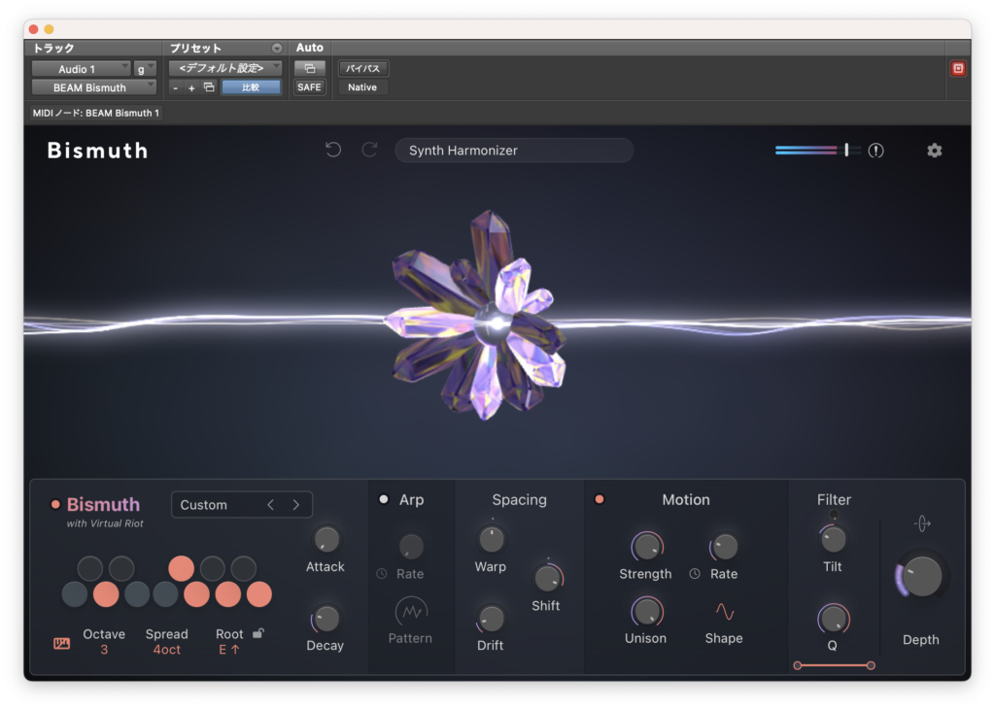Enable the unlit C note key
The image size is (995, 709).
tap(74, 594)
